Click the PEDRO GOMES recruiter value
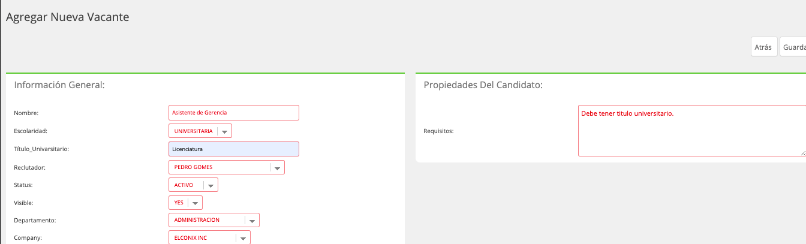 pyautogui.click(x=193, y=167)
